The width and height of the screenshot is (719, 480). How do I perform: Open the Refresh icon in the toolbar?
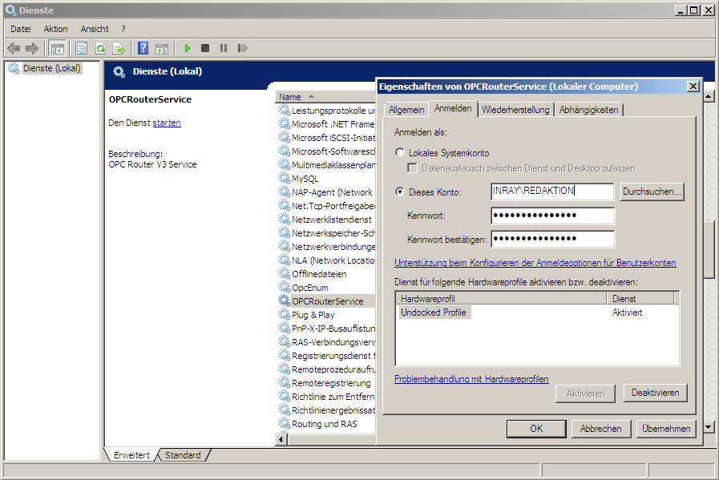[100, 48]
